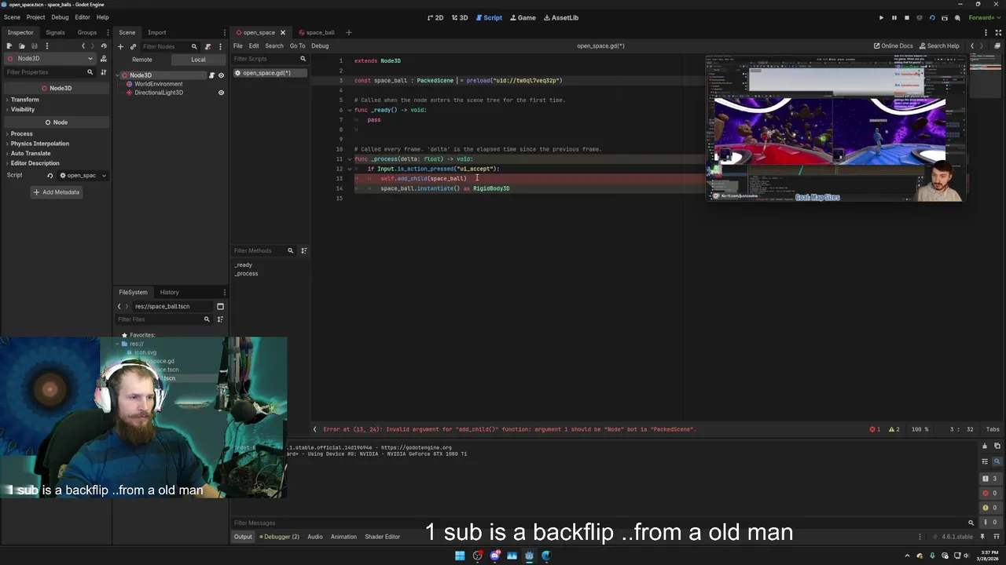Clear output with the broom icon

[x=985, y=447]
